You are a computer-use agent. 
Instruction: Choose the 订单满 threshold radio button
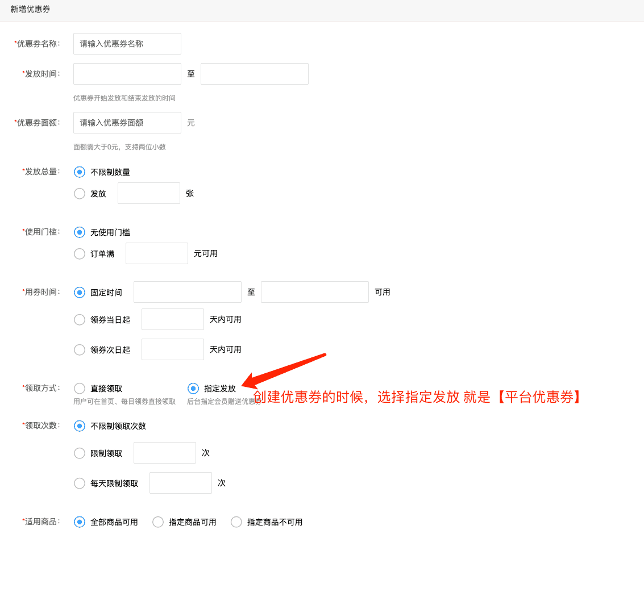click(80, 254)
